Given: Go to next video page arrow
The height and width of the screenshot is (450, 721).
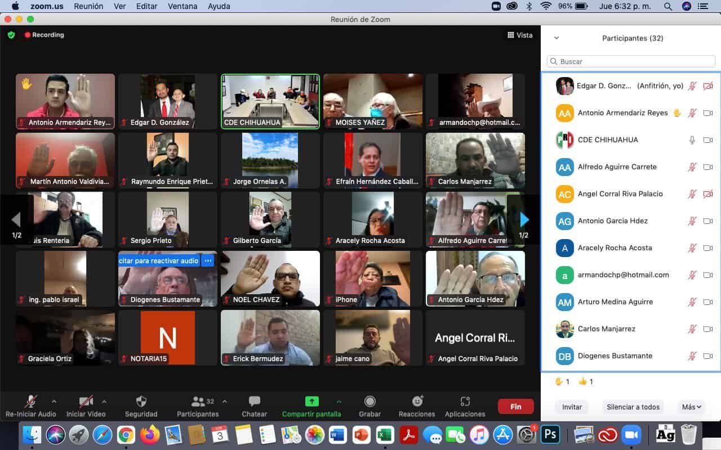Looking at the screenshot, I should [524, 219].
